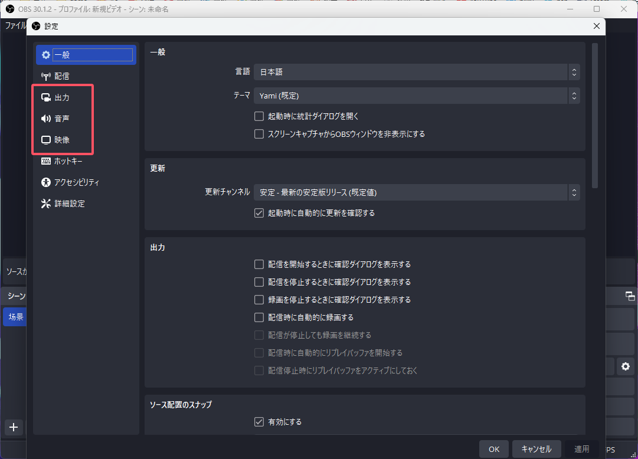Click the 詳細設定 tools icon
Screen dimensions: 638x459
pos(46,204)
